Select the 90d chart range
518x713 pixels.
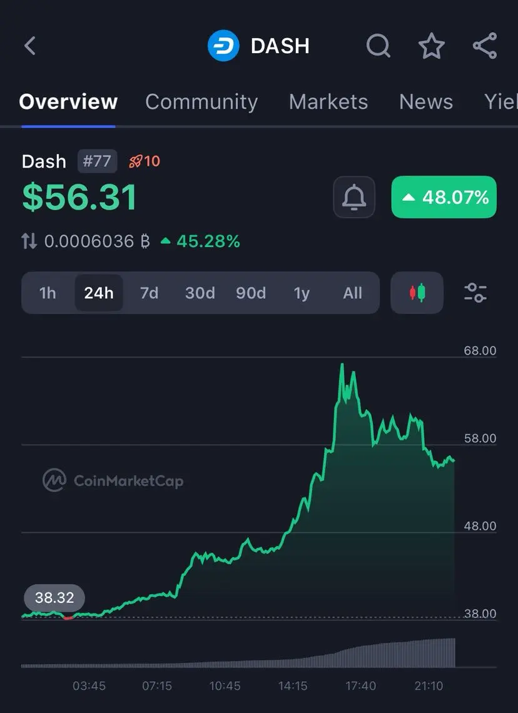[251, 293]
